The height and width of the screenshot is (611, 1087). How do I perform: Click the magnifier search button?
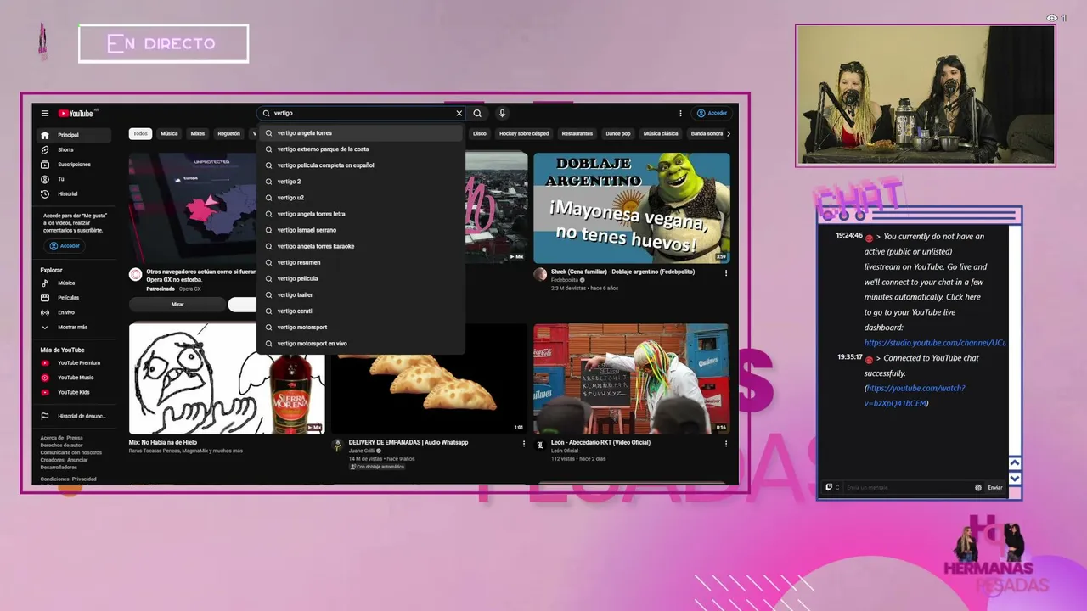[x=477, y=113]
